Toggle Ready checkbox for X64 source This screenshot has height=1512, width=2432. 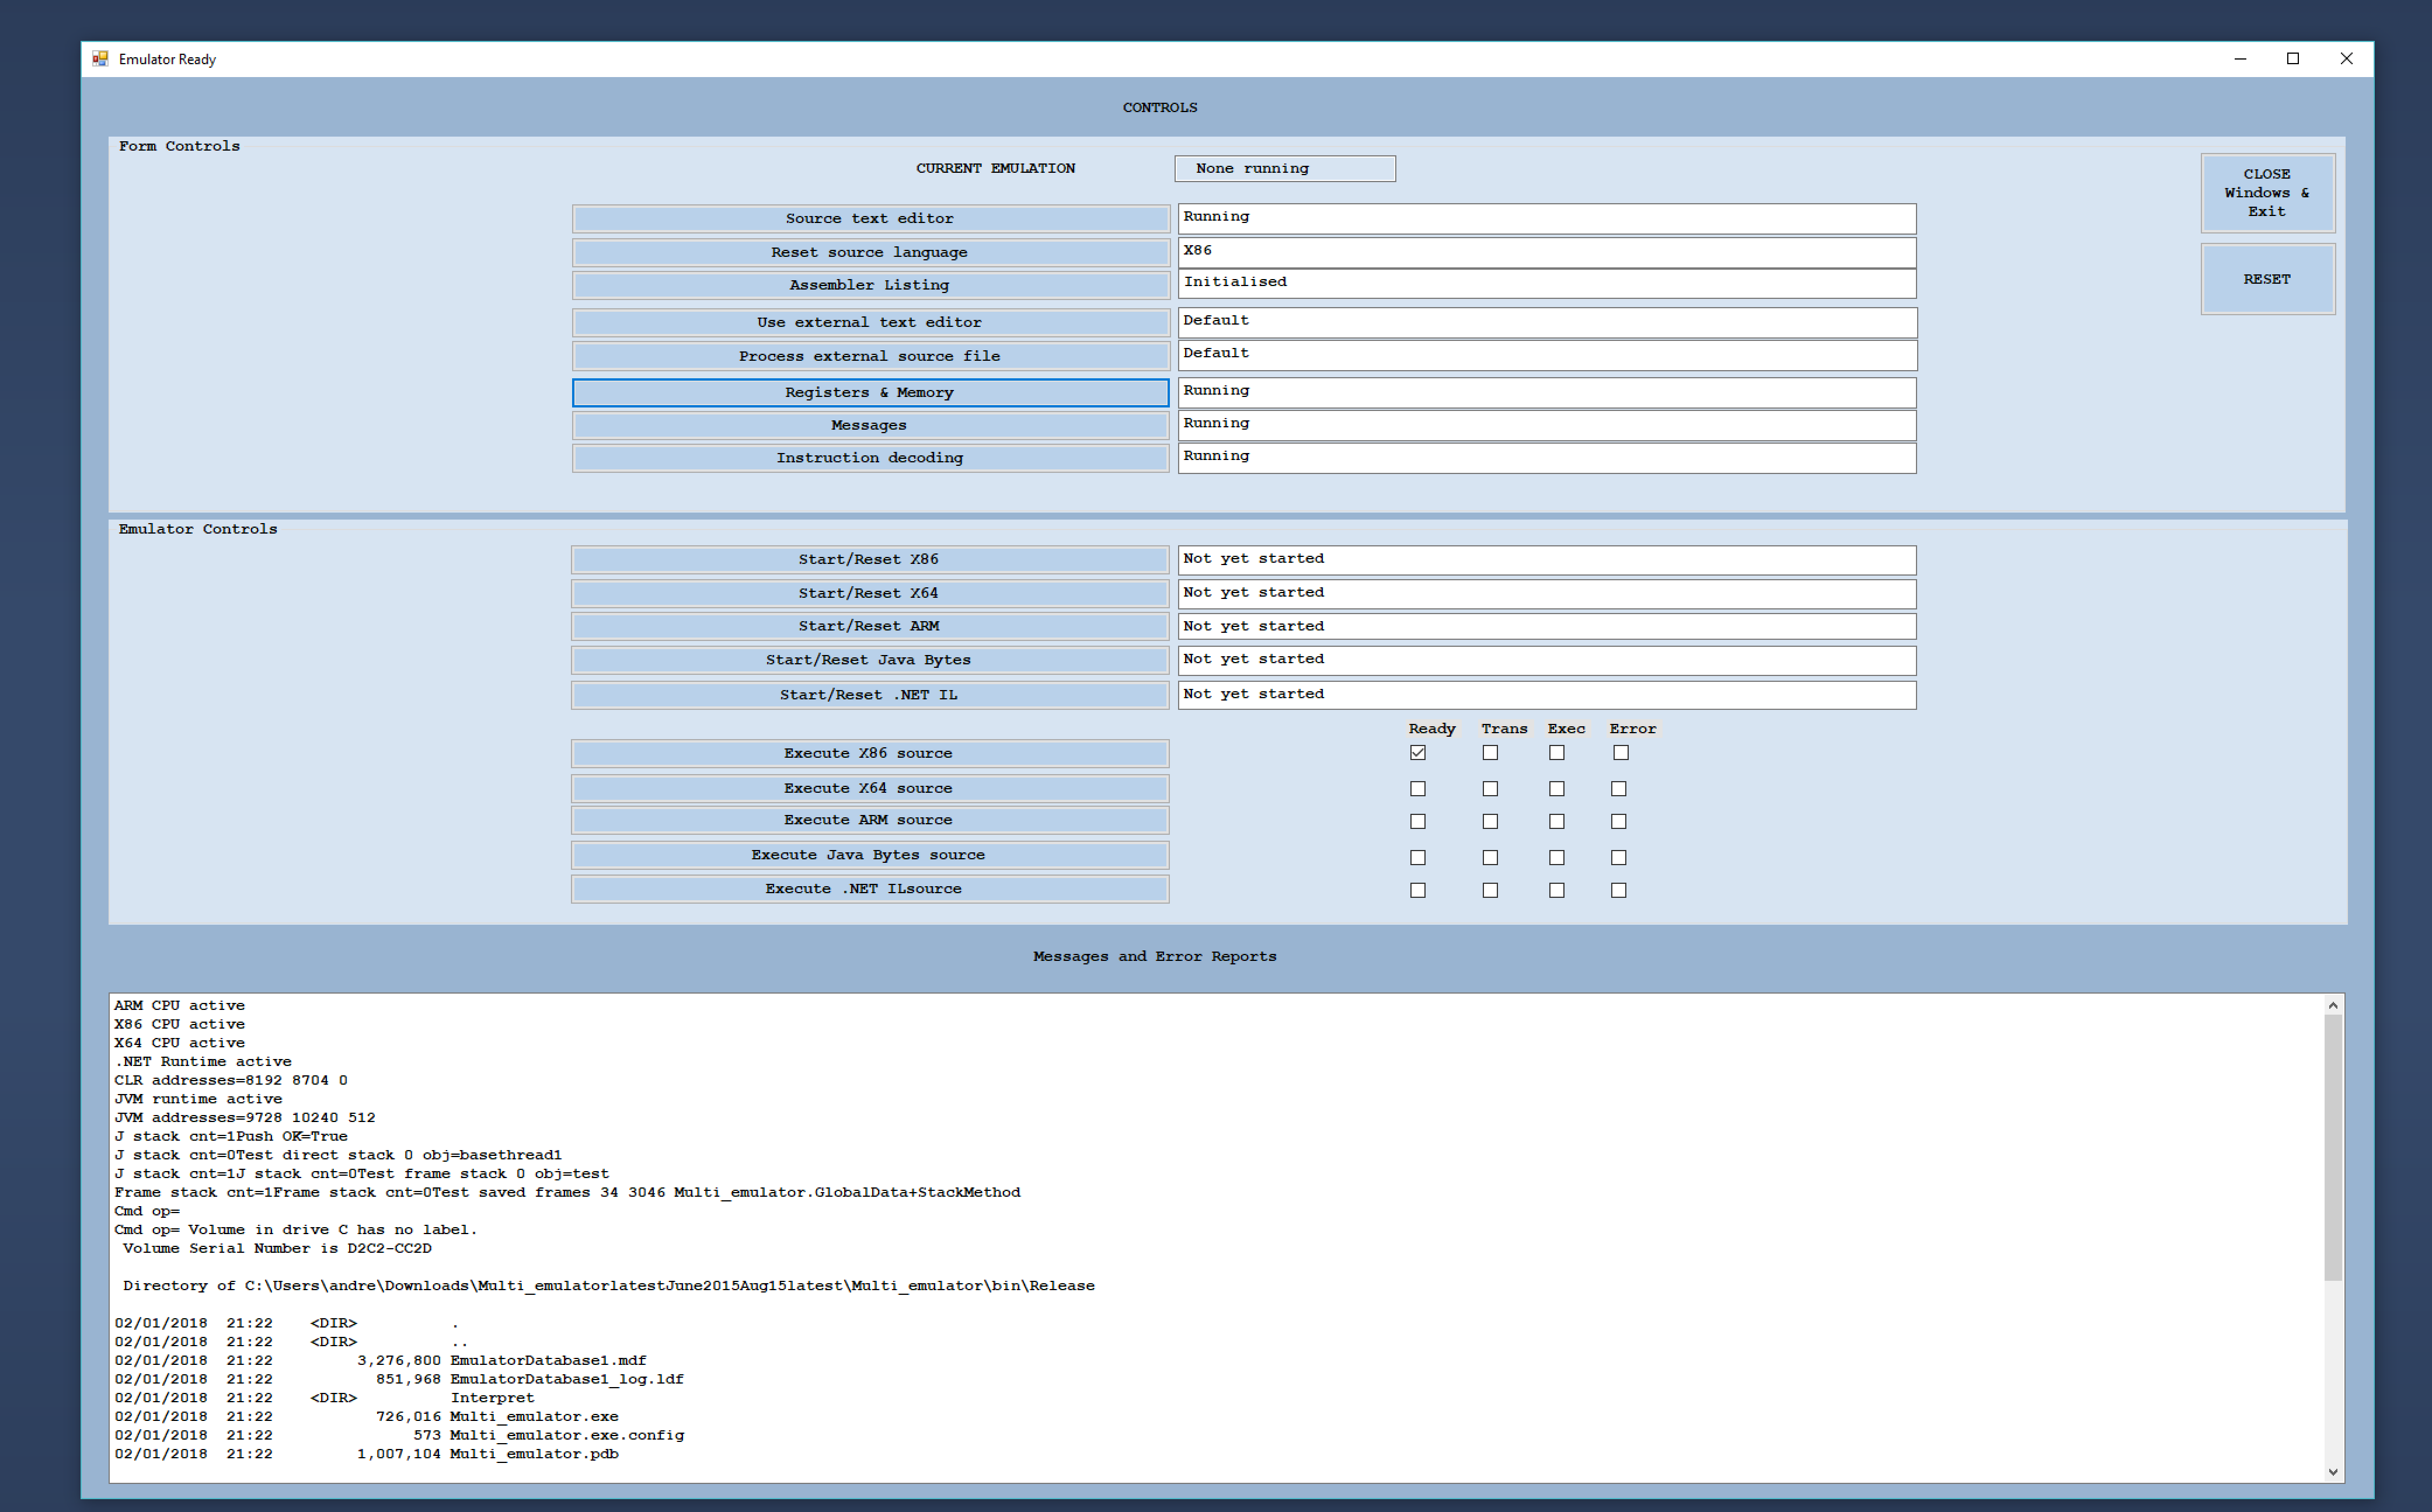click(1418, 789)
